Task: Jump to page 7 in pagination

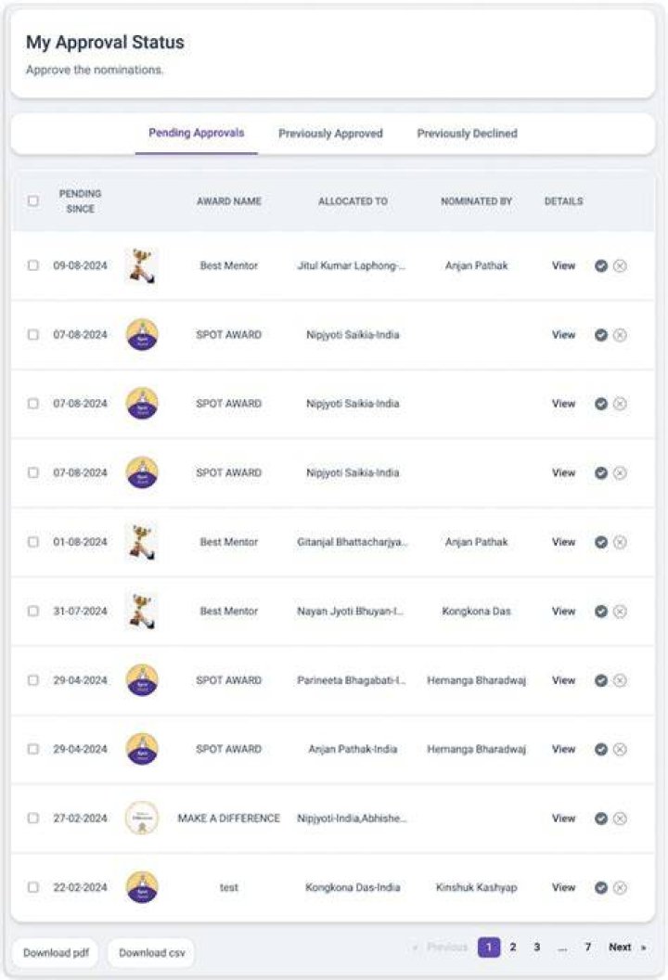Action: pyautogui.click(x=587, y=947)
